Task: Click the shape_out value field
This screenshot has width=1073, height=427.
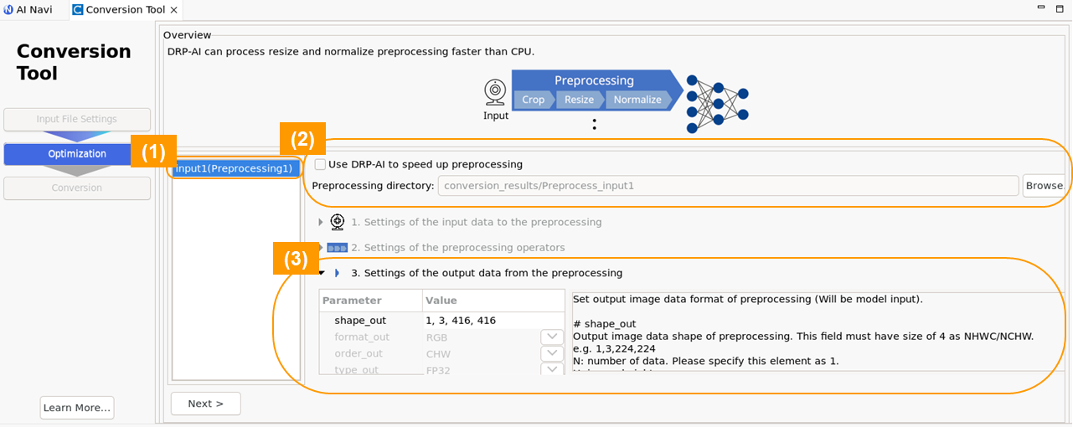Action: coord(494,321)
